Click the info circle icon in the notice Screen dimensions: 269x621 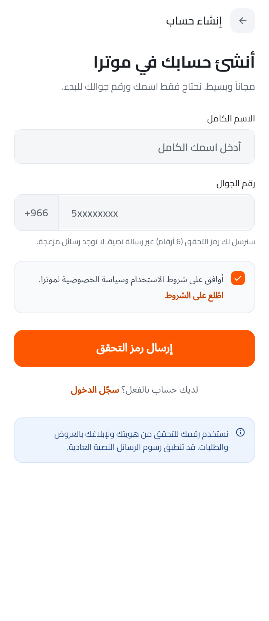point(240,432)
